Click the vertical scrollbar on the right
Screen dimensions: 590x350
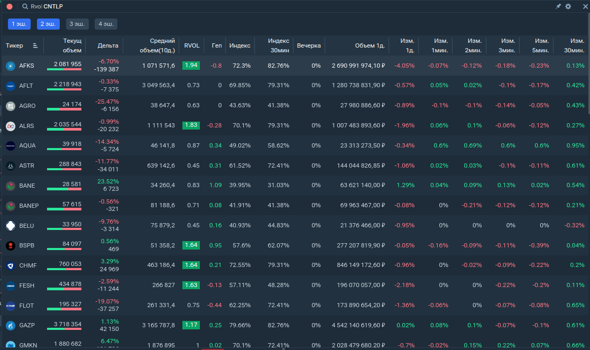pos(588,85)
